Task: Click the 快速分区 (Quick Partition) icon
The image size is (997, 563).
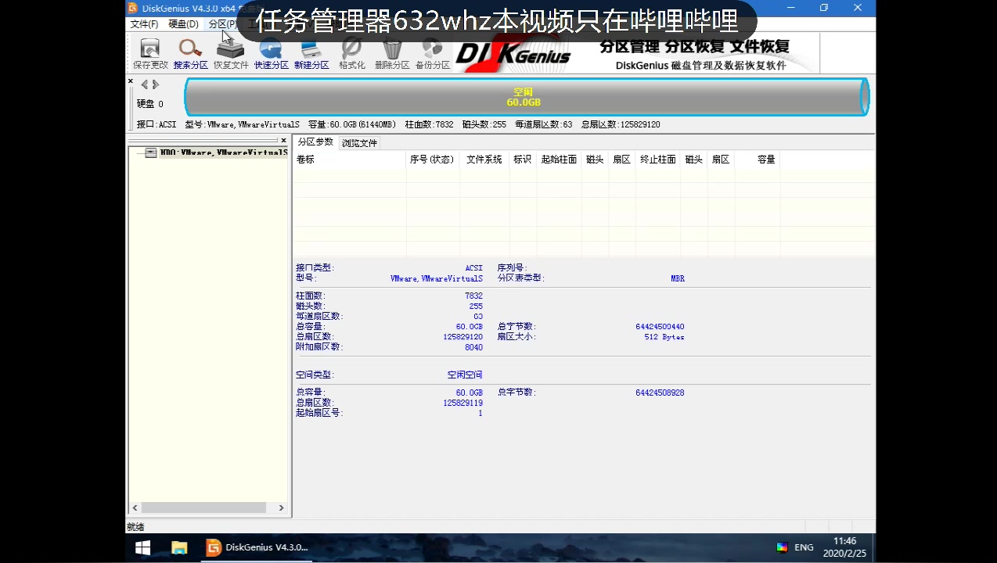Action: click(x=271, y=52)
